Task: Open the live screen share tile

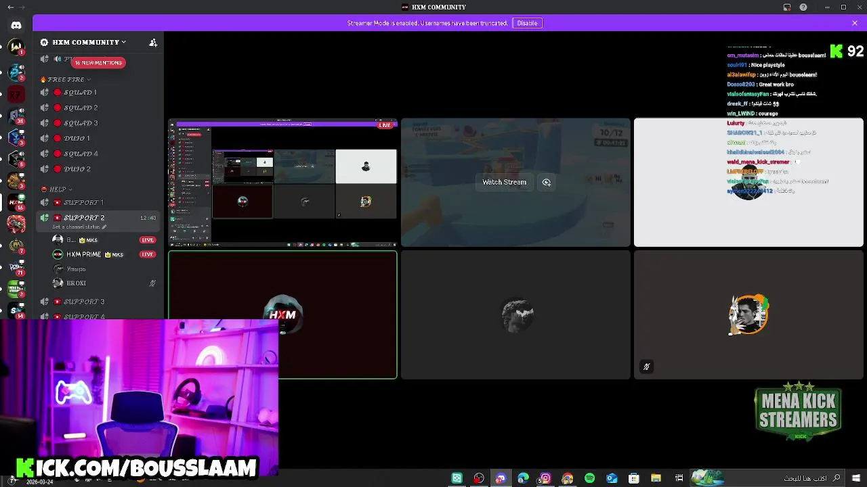Action: pos(283,181)
